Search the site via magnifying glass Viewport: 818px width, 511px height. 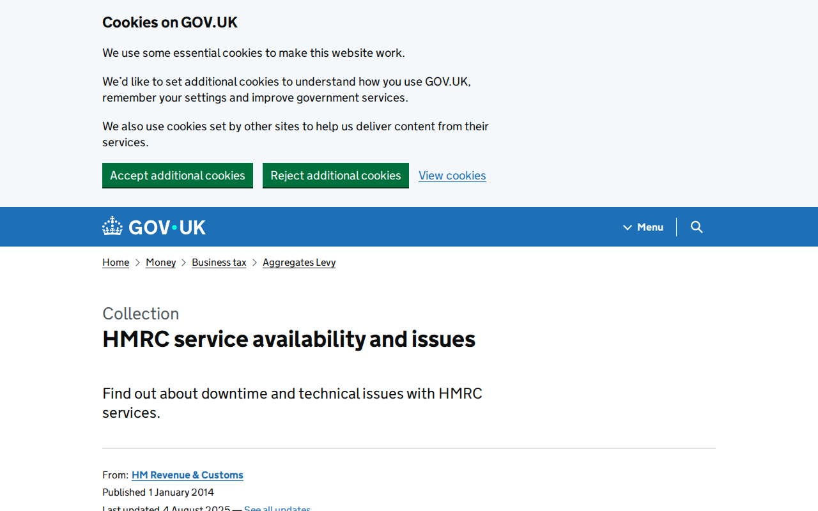[x=696, y=227]
